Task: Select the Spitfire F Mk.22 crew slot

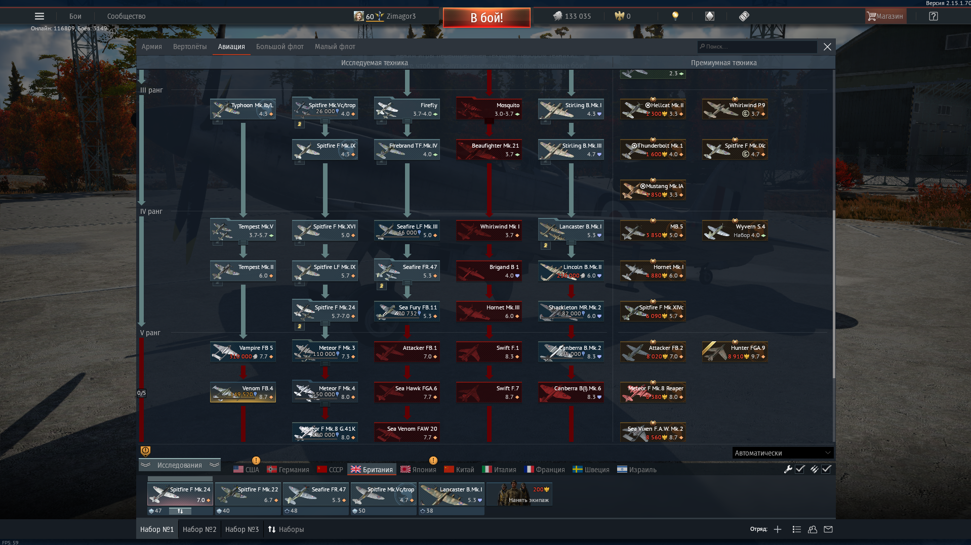Action: point(248,493)
